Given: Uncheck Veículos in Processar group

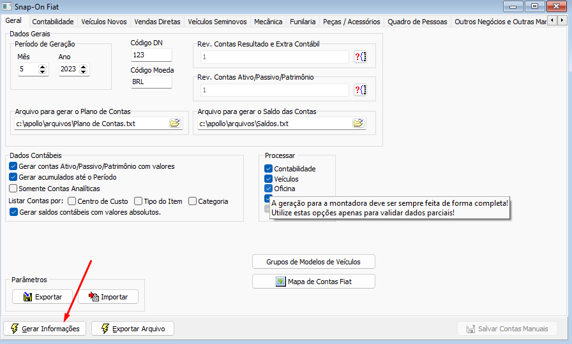Looking at the screenshot, I should click(x=269, y=179).
